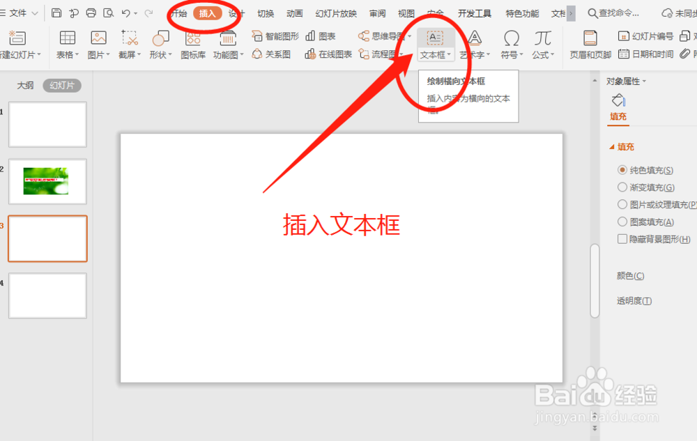Expand the 符号 dropdown arrow
The width and height of the screenshot is (697, 441).
click(521, 54)
